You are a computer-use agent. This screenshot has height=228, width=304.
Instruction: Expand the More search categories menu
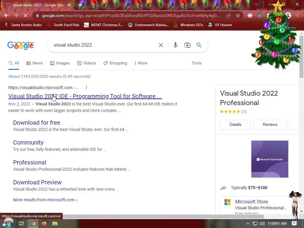(141, 63)
